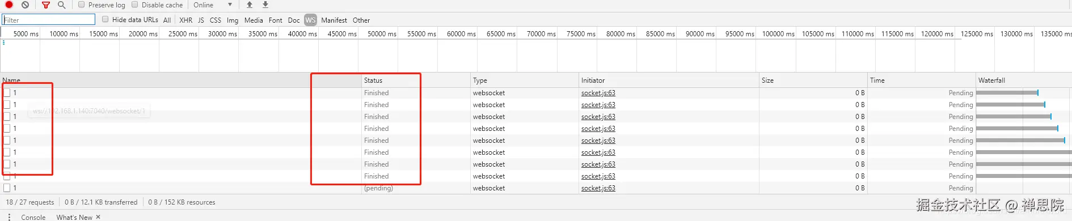Click into the Filter text field

(x=49, y=20)
